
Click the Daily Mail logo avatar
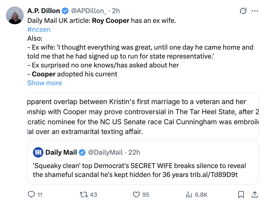[38, 152]
